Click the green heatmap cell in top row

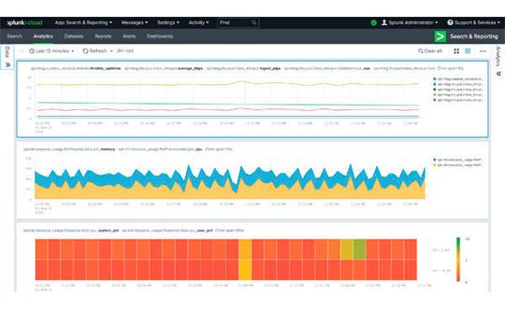pyautogui.click(x=359, y=249)
